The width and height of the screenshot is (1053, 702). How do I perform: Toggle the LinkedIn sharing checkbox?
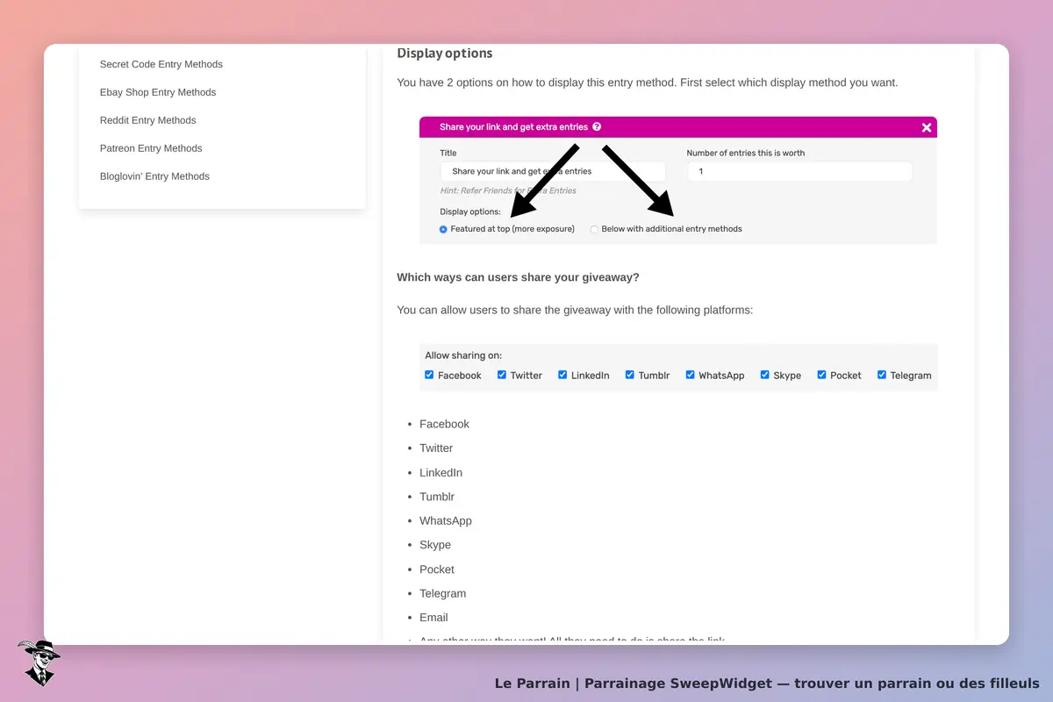[x=562, y=375]
